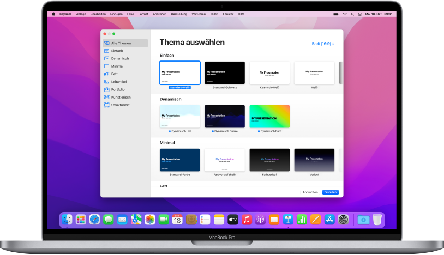This screenshot has height=255, width=444.
Task: Open the Downloads folder in Dock
Action: (x=363, y=220)
